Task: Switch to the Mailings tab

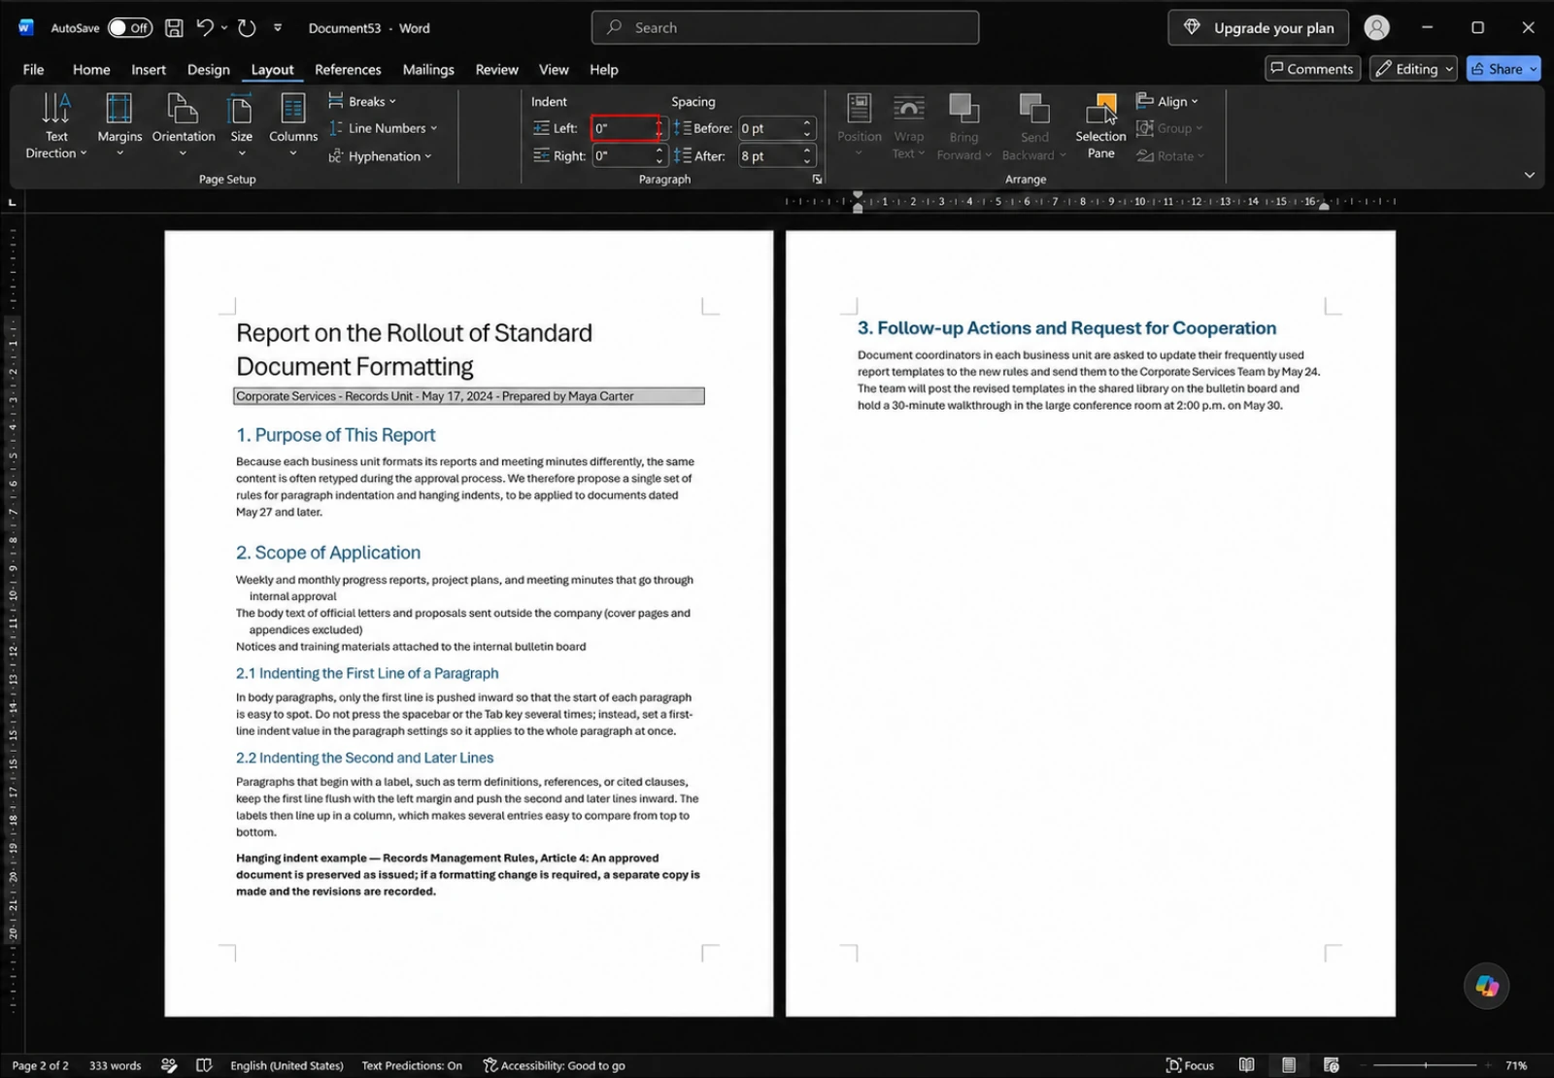Action: pyautogui.click(x=428, y=69)
